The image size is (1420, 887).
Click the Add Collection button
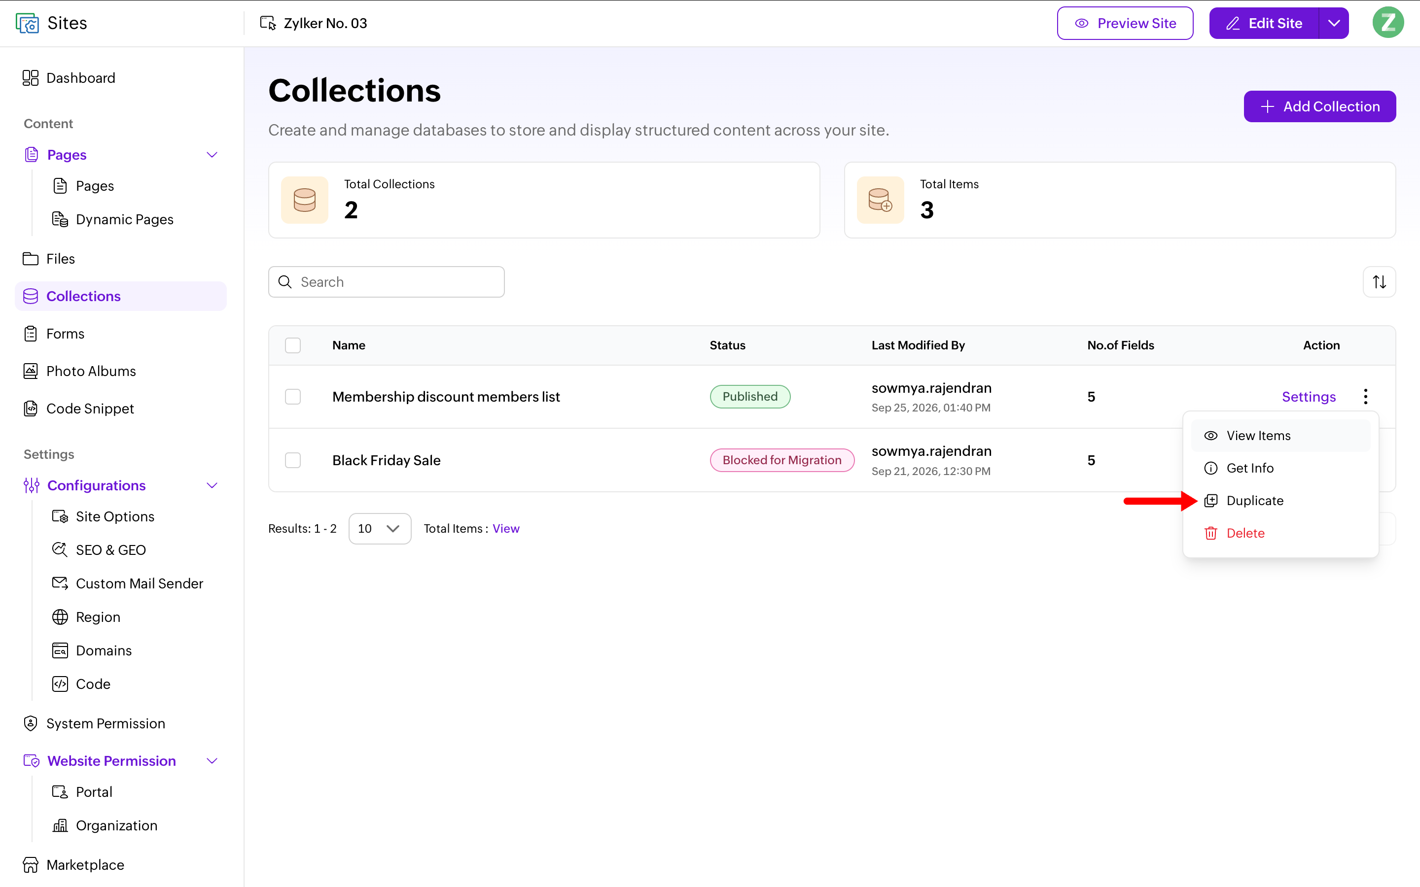click(x=1319, y=107)
